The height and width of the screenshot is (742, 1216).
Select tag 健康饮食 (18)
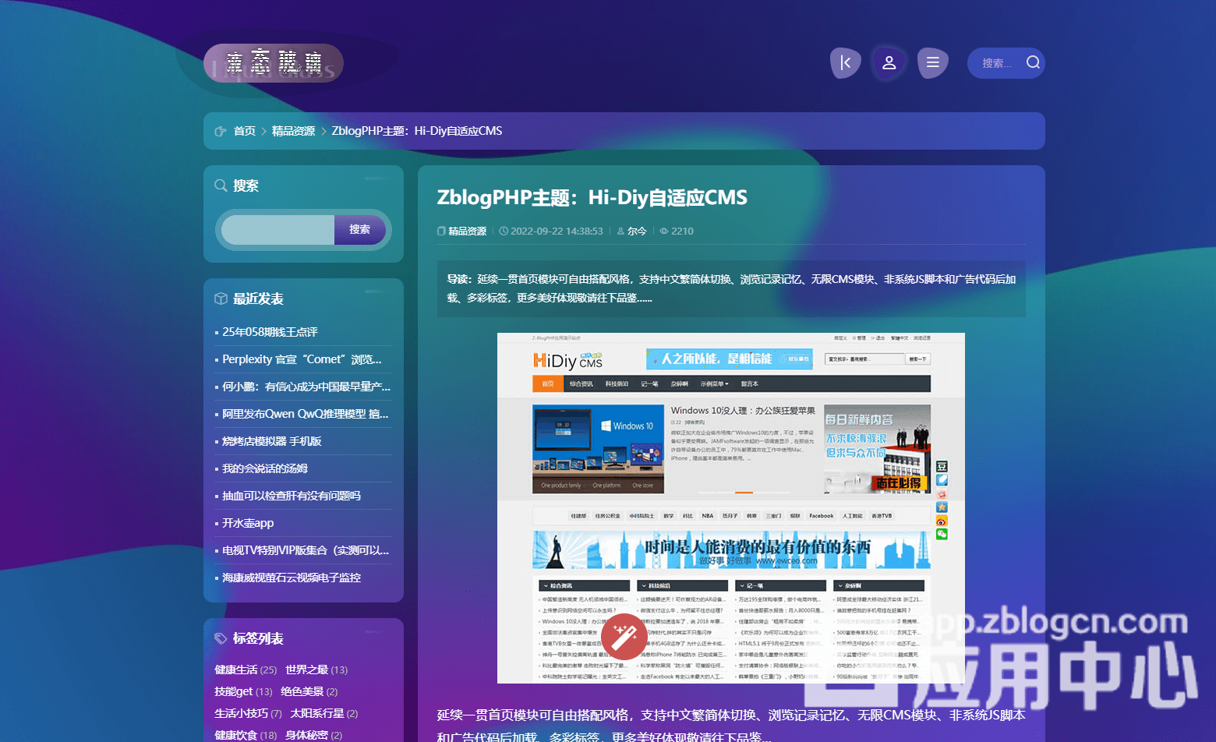246,735
